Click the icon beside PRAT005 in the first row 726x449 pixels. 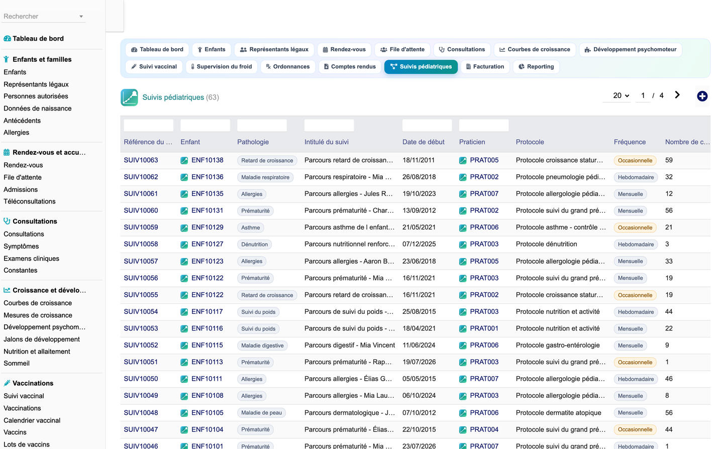463,161
